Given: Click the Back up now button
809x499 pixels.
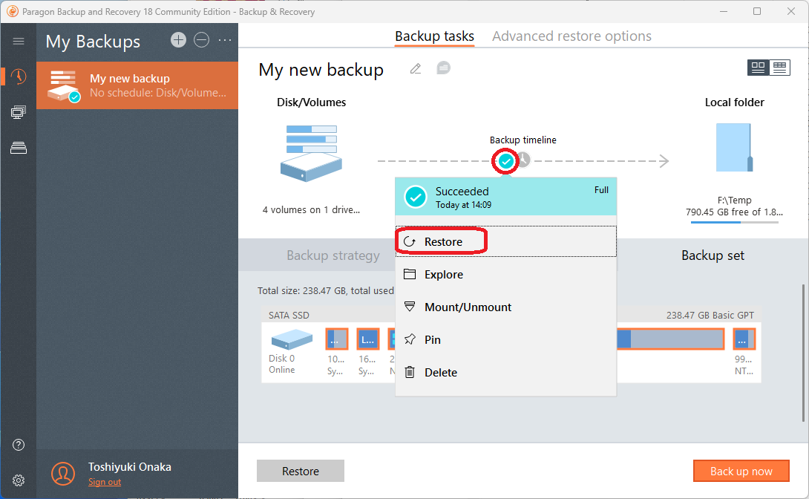Looking at the screenshot, I should tap(741, 471).
